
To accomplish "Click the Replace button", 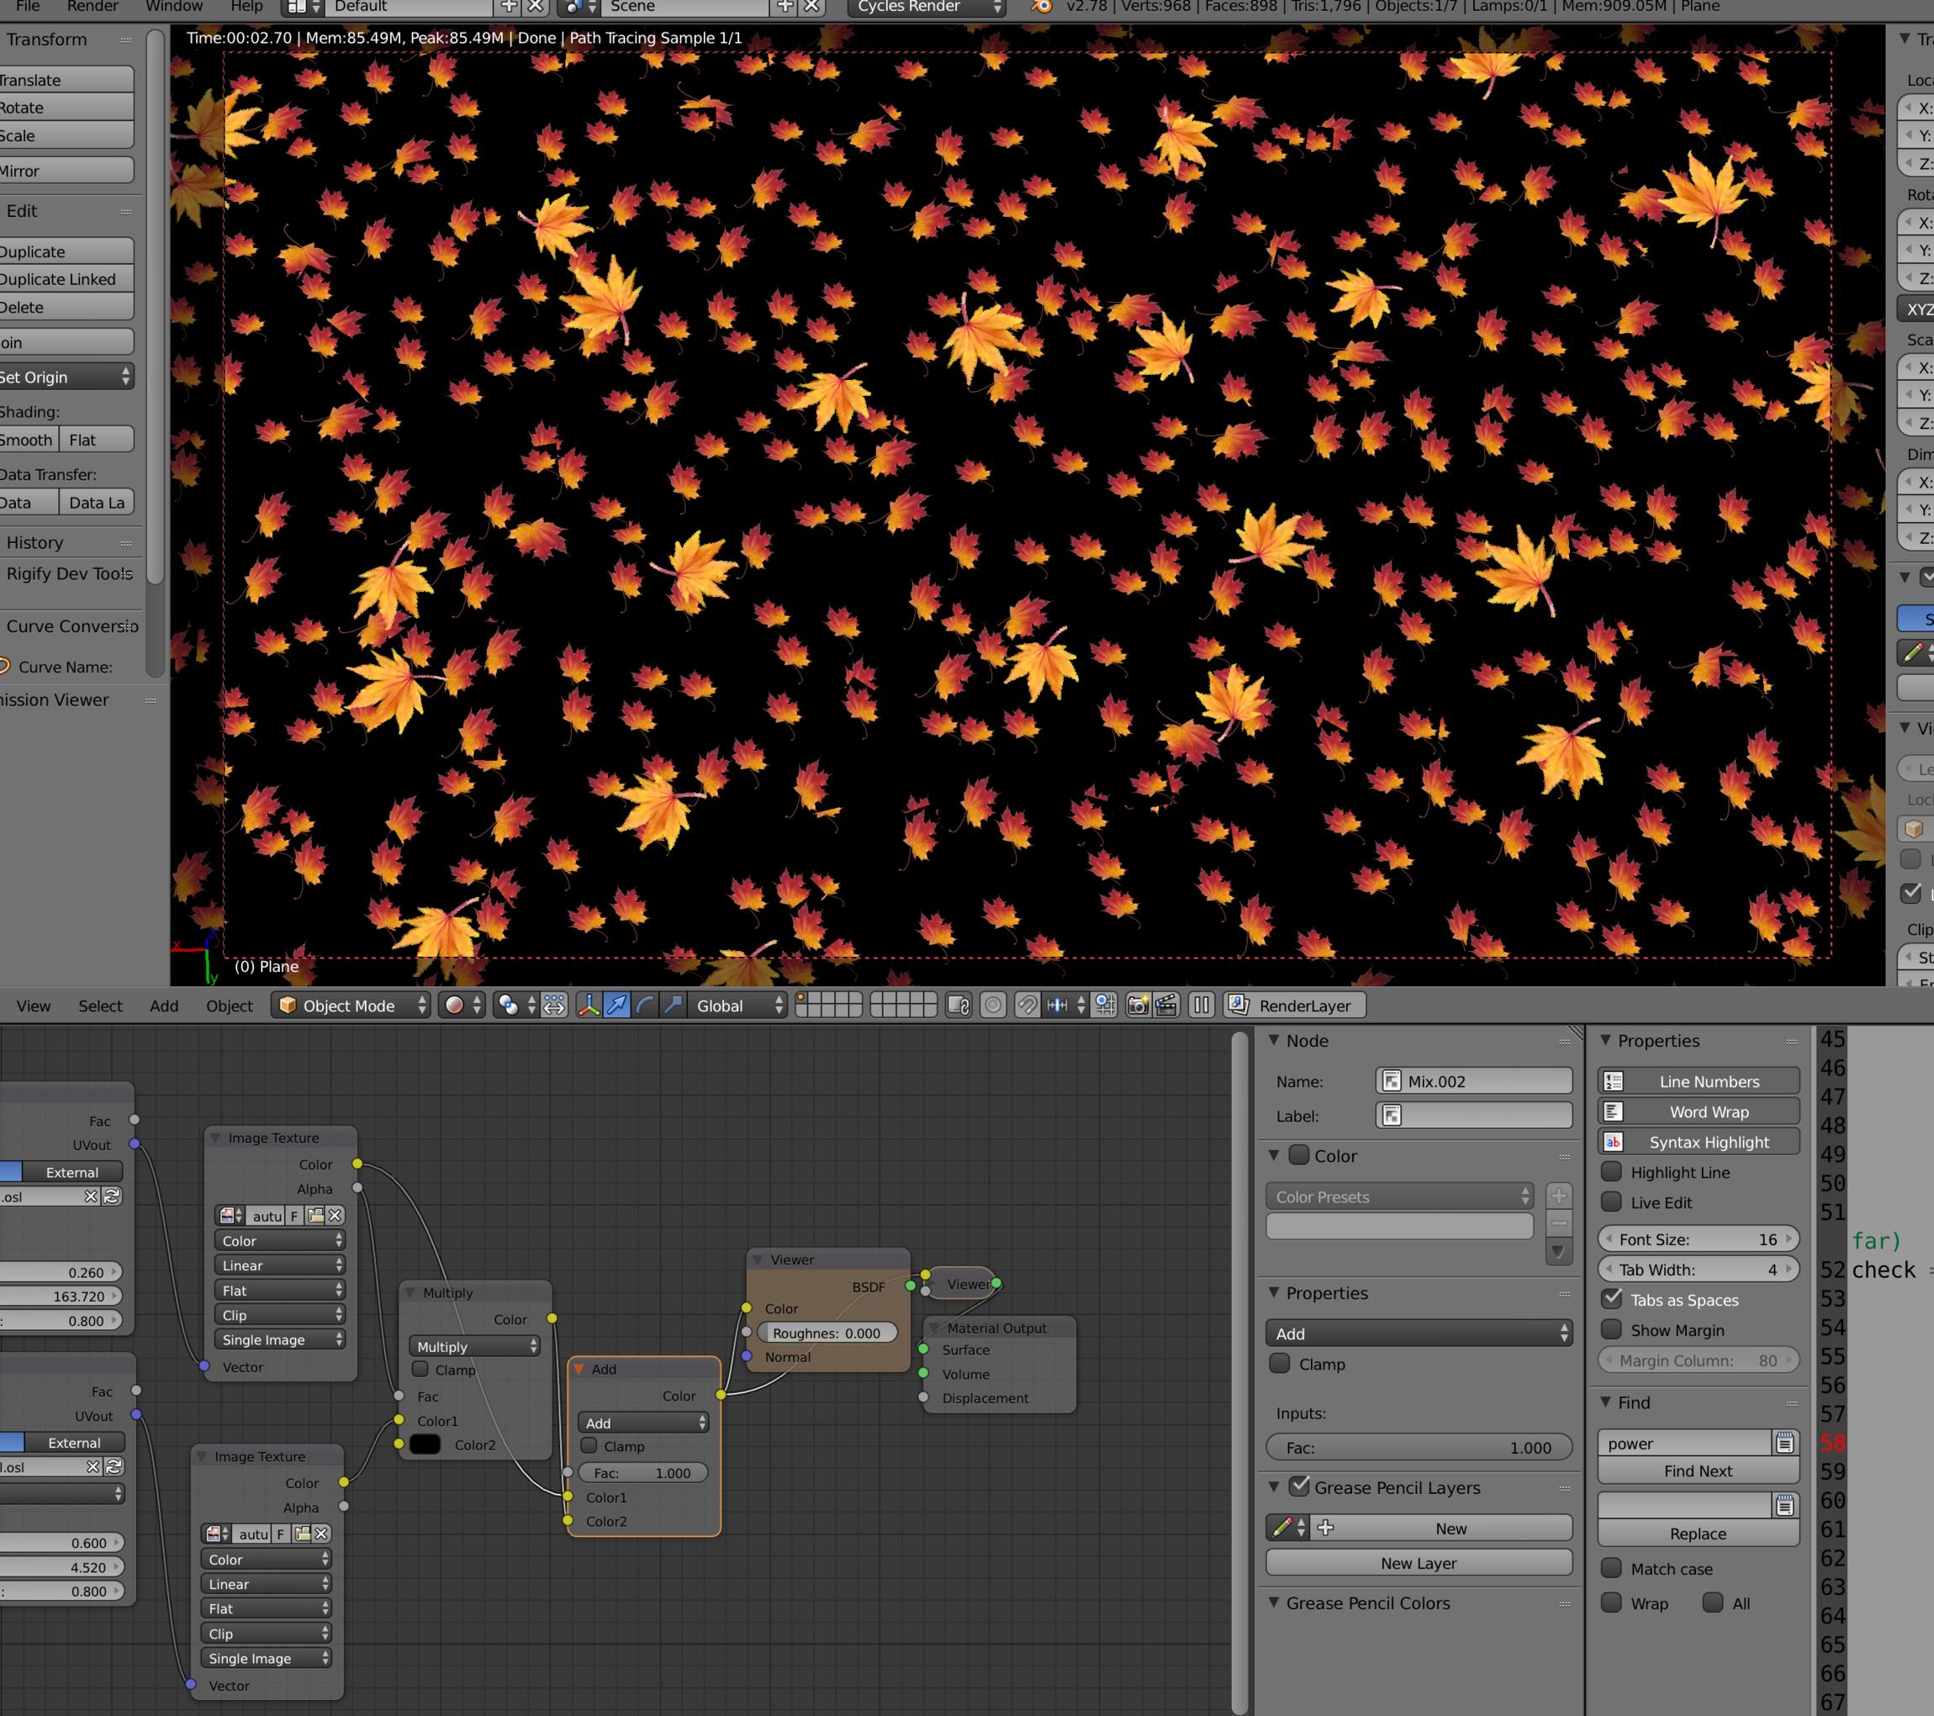I will [x=1698, y=1534].
